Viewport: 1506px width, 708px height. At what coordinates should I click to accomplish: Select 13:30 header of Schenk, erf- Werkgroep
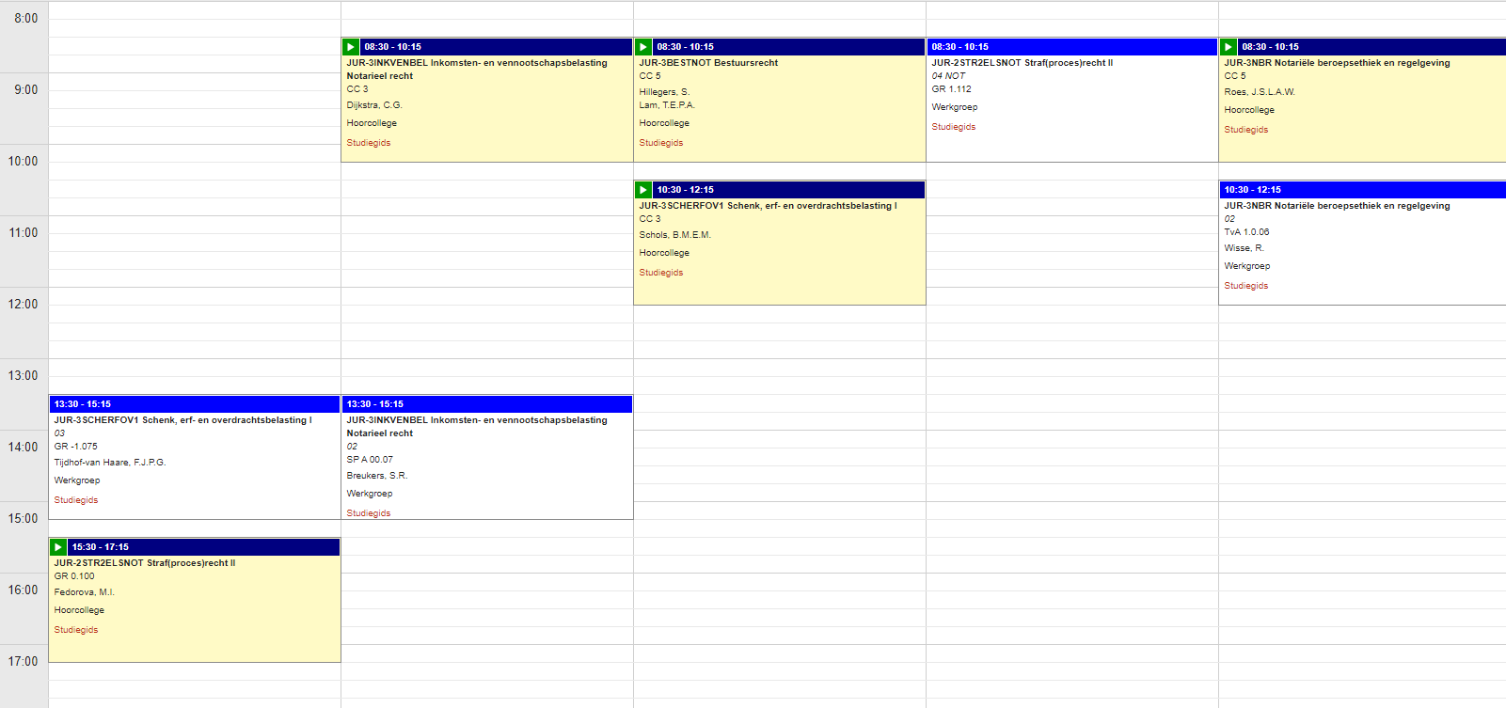[194, 404]
